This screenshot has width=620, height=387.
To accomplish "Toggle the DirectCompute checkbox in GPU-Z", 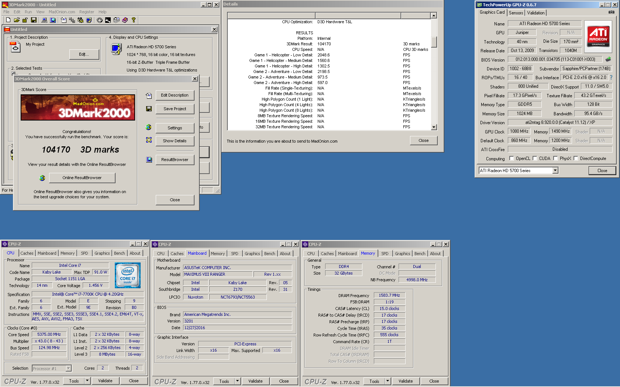I will pyautogui.click(x=576, y=158).
